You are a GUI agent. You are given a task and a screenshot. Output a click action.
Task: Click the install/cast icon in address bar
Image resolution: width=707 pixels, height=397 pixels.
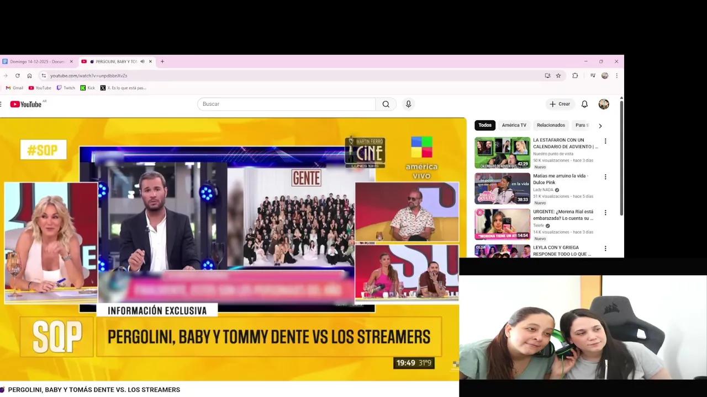point(547,76)
